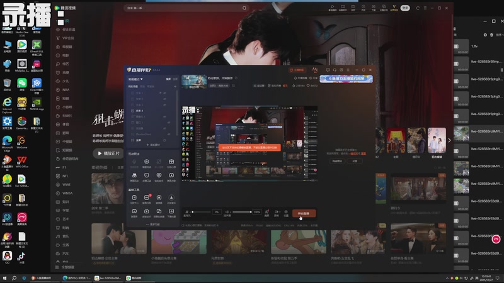Open the WeChat desktop icon
The height and width of the screenshot is (283, 504).
pyautogui.click(x=22, y=84)
